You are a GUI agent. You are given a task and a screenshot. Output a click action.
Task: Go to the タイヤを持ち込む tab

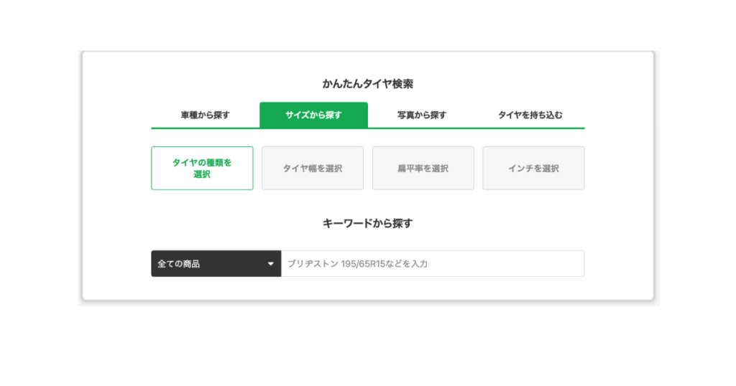[530, 115]
